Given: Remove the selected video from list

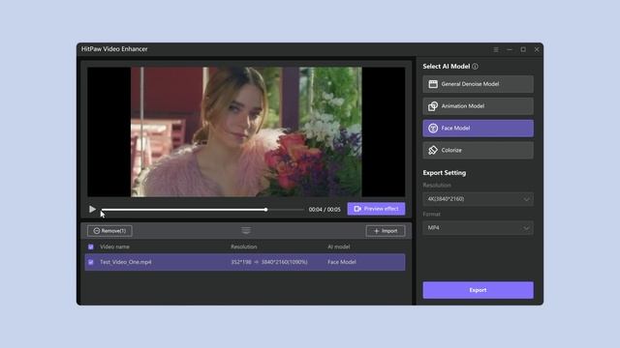Looking at the screenshot, I should (x=109, y=231).
